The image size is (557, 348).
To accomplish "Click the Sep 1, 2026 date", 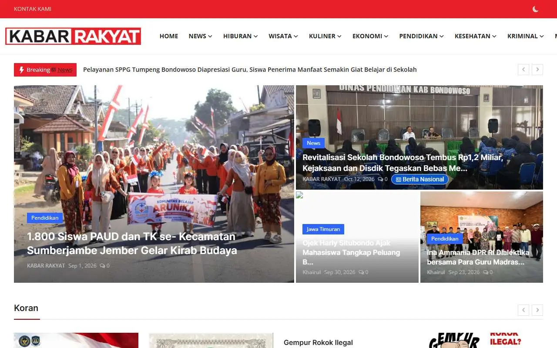I will click(x=82, y=265).
